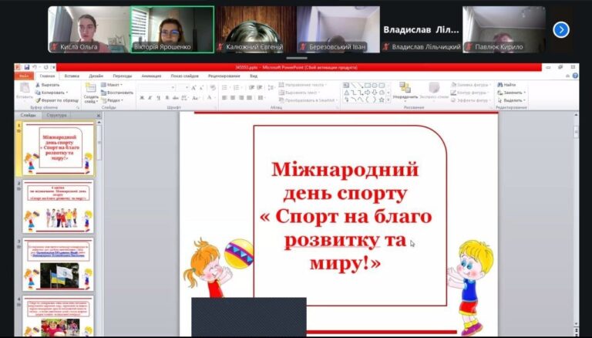Toggle italic text formatting
The width and height of the screenshot is (592, 338).
point(149,98)
